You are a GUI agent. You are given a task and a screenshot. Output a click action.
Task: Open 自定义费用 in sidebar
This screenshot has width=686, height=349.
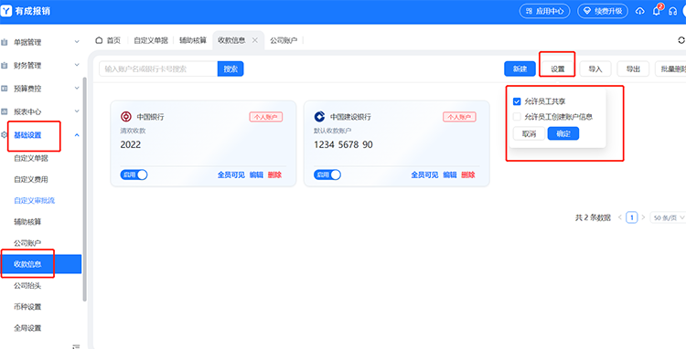(x=31, y=179)
